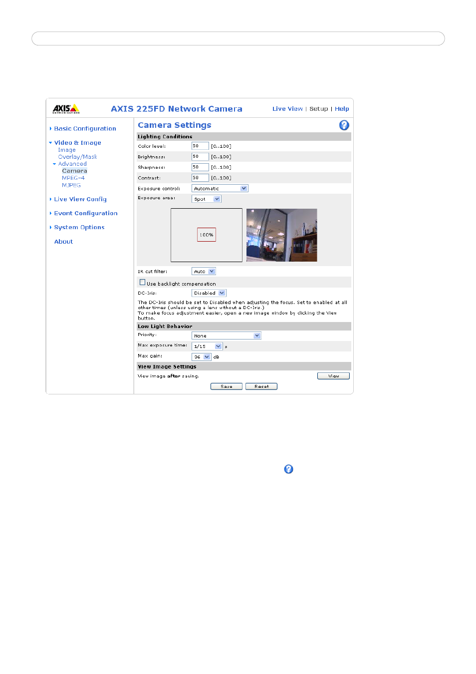Click the Brightness input field
This screenshot has width=476, height=674.
(200, 157)
